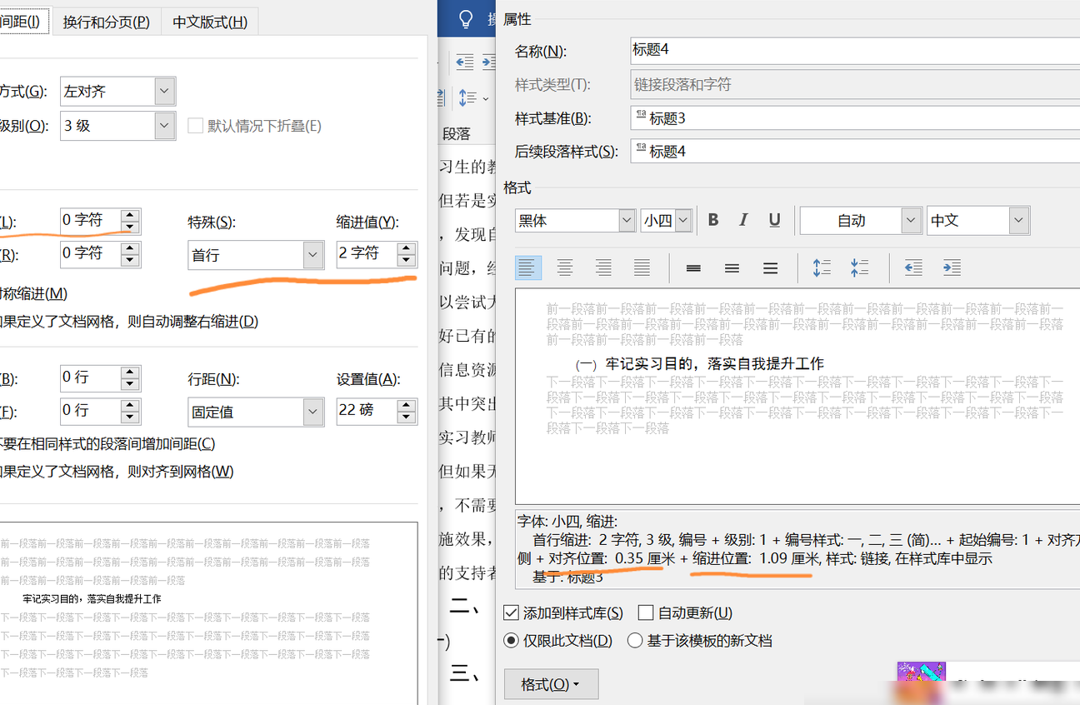Viewport: 1080px width, 705px height.
Task: Open the 左对齐 alignment dropdown
Action: pyautogui.click(x=117, y=91)
